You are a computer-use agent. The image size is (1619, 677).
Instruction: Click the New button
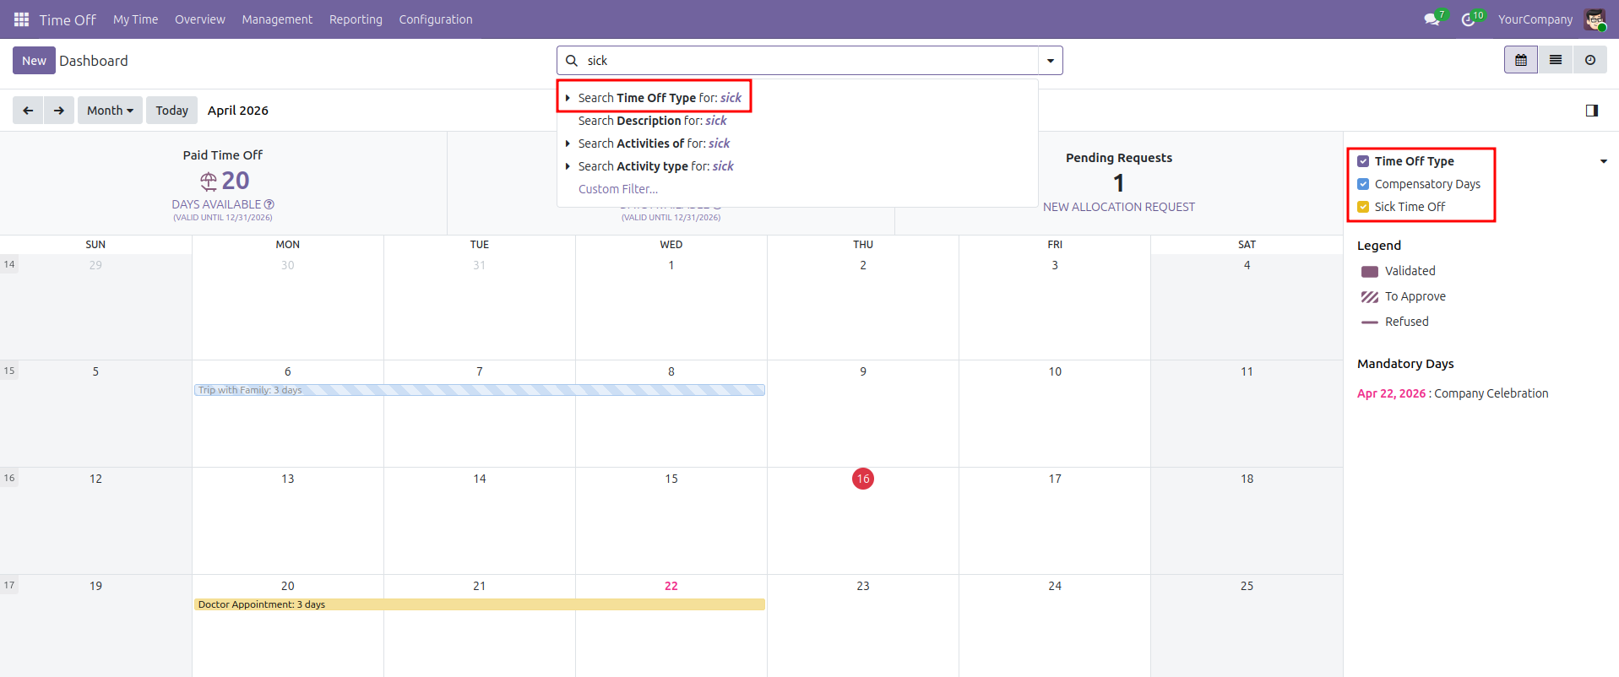tap(34, 61)
